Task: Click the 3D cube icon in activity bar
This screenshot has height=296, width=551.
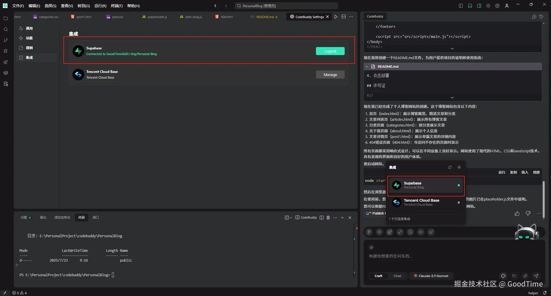Action: point(6,73)
